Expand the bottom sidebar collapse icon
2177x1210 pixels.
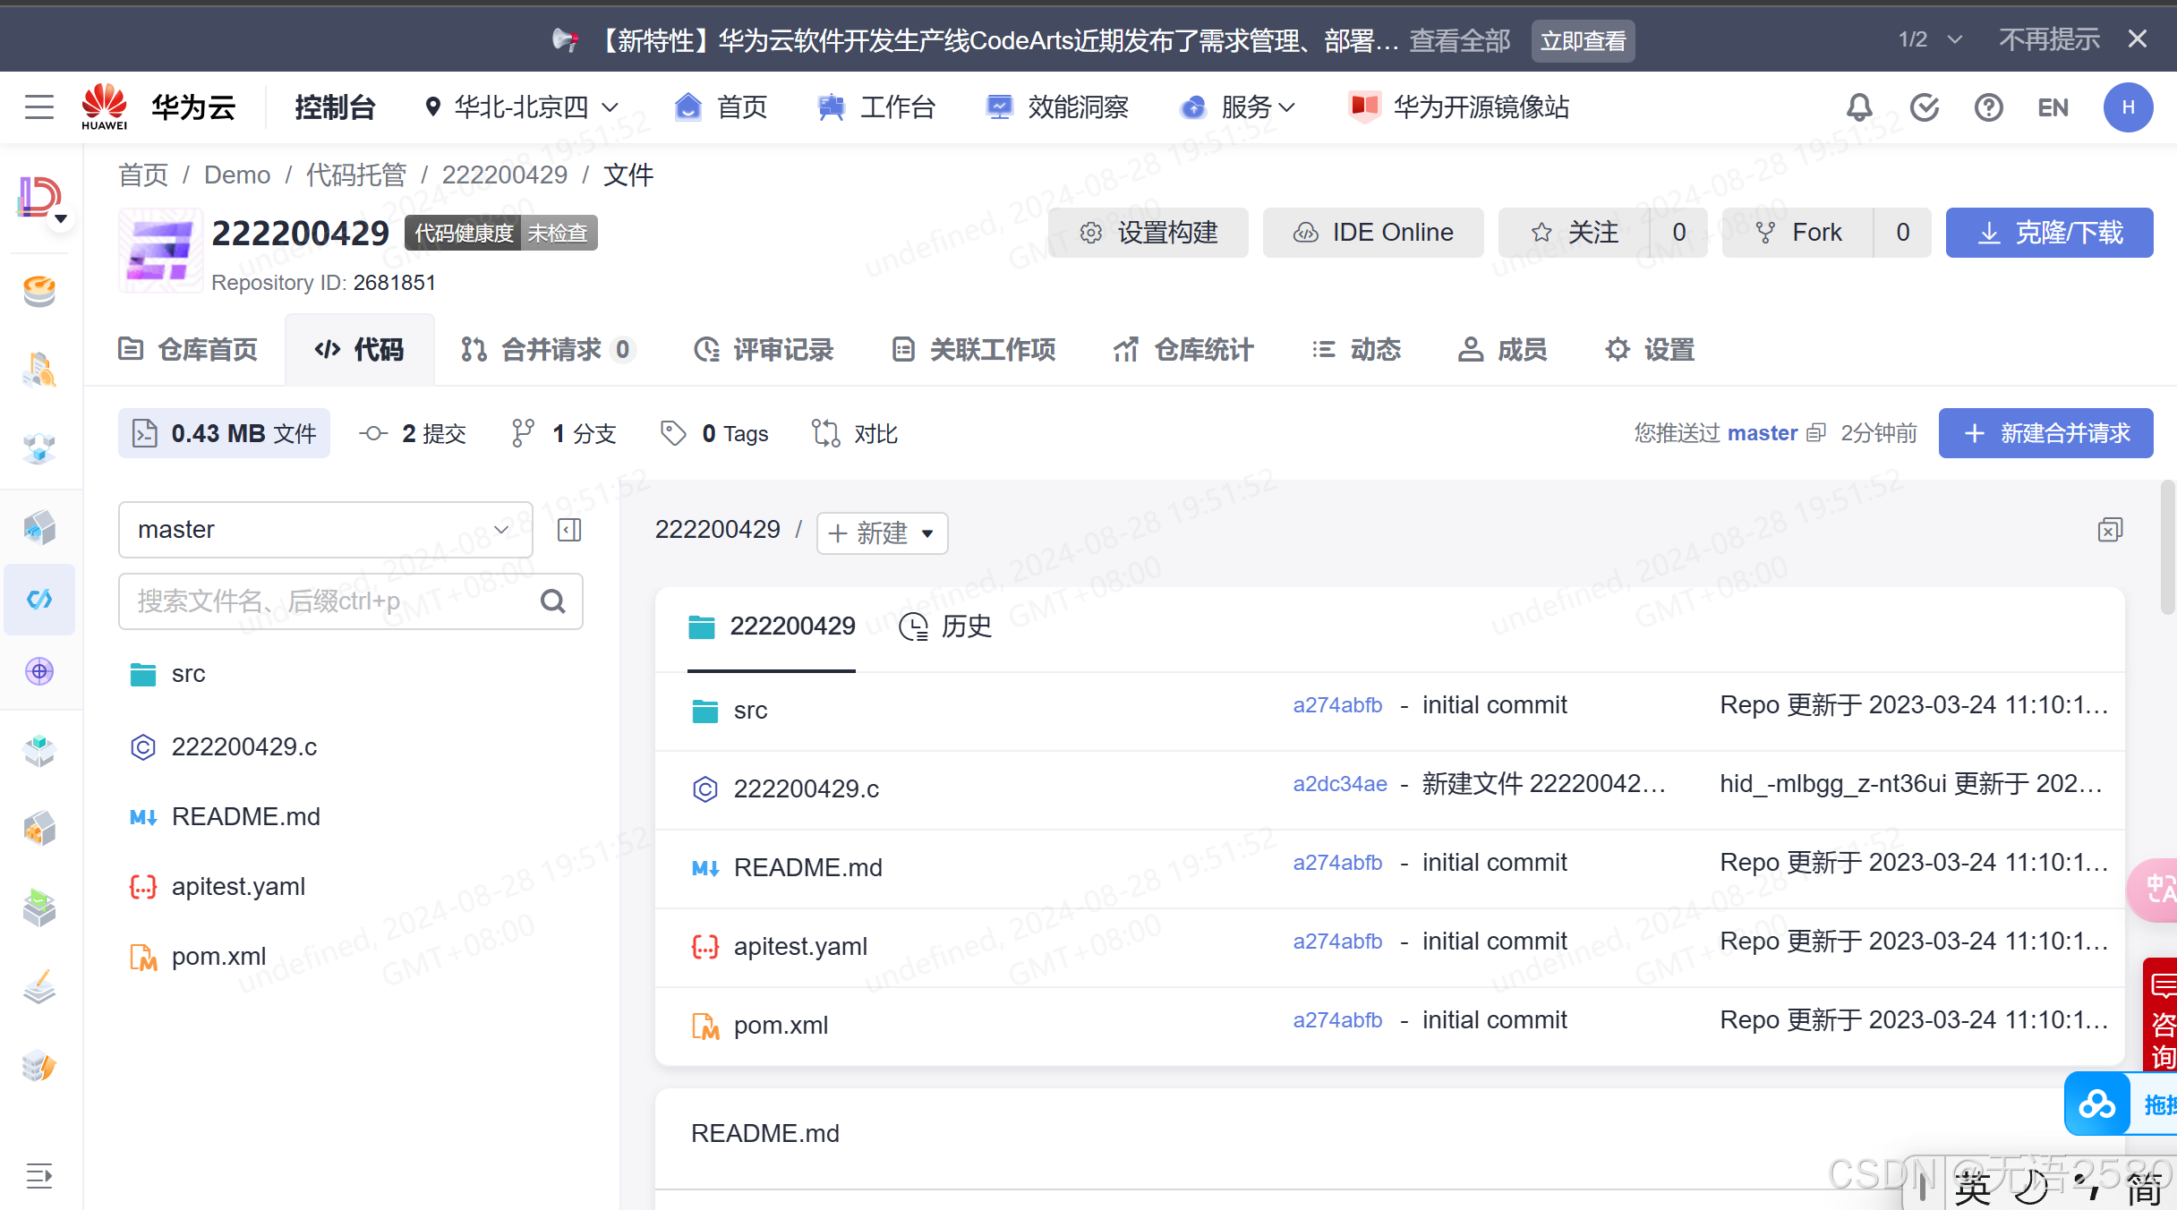point(39,1175)
